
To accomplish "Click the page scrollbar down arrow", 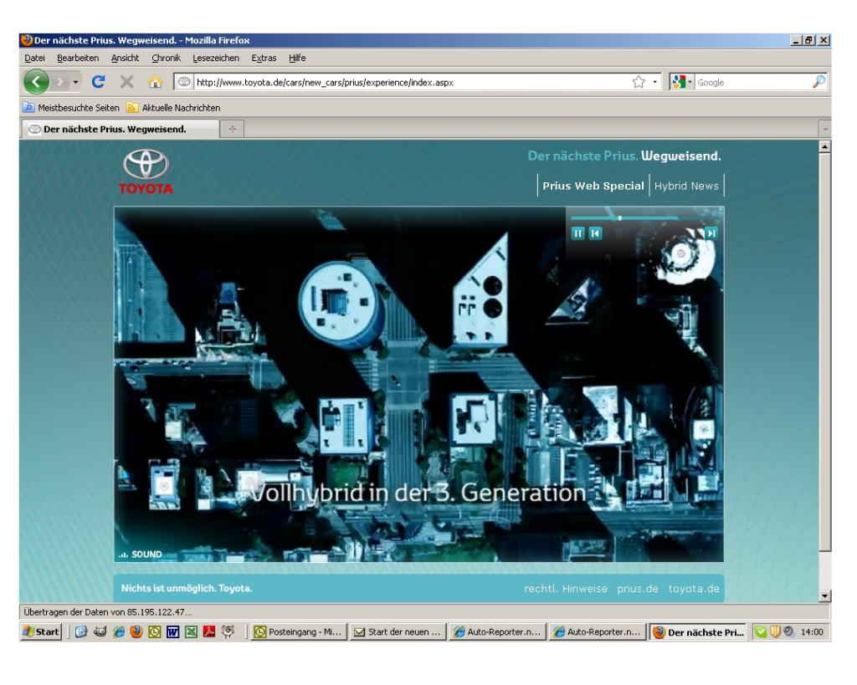I will point(824,596).
